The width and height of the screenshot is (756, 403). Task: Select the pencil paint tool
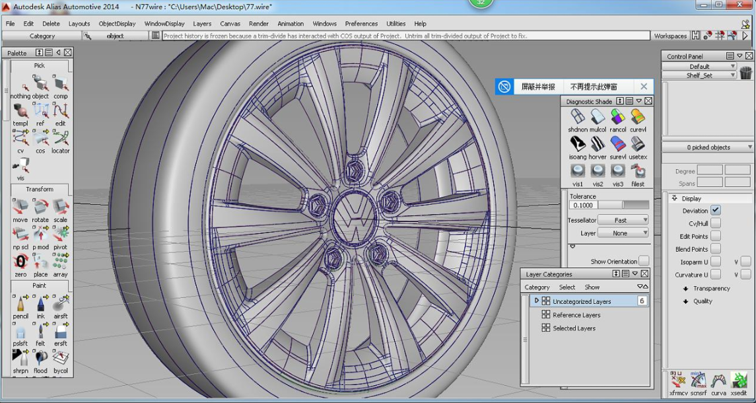pyautogui.click(x=20, y=307)
